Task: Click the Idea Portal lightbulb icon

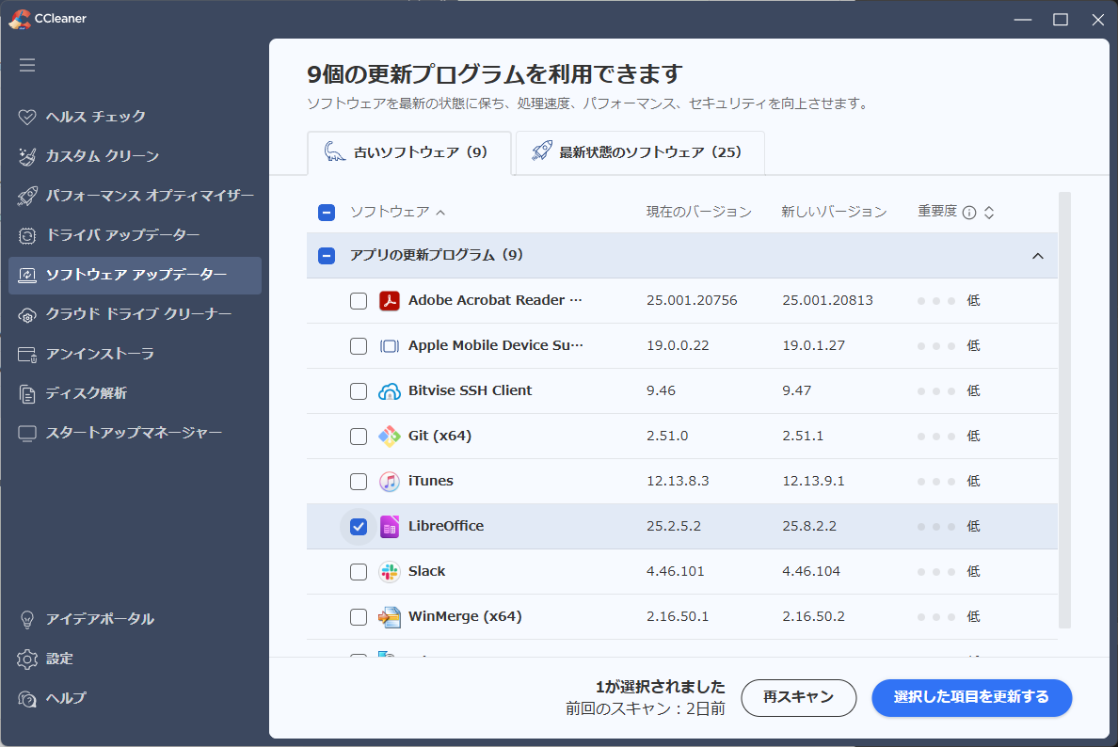Action: click(27, 619)
